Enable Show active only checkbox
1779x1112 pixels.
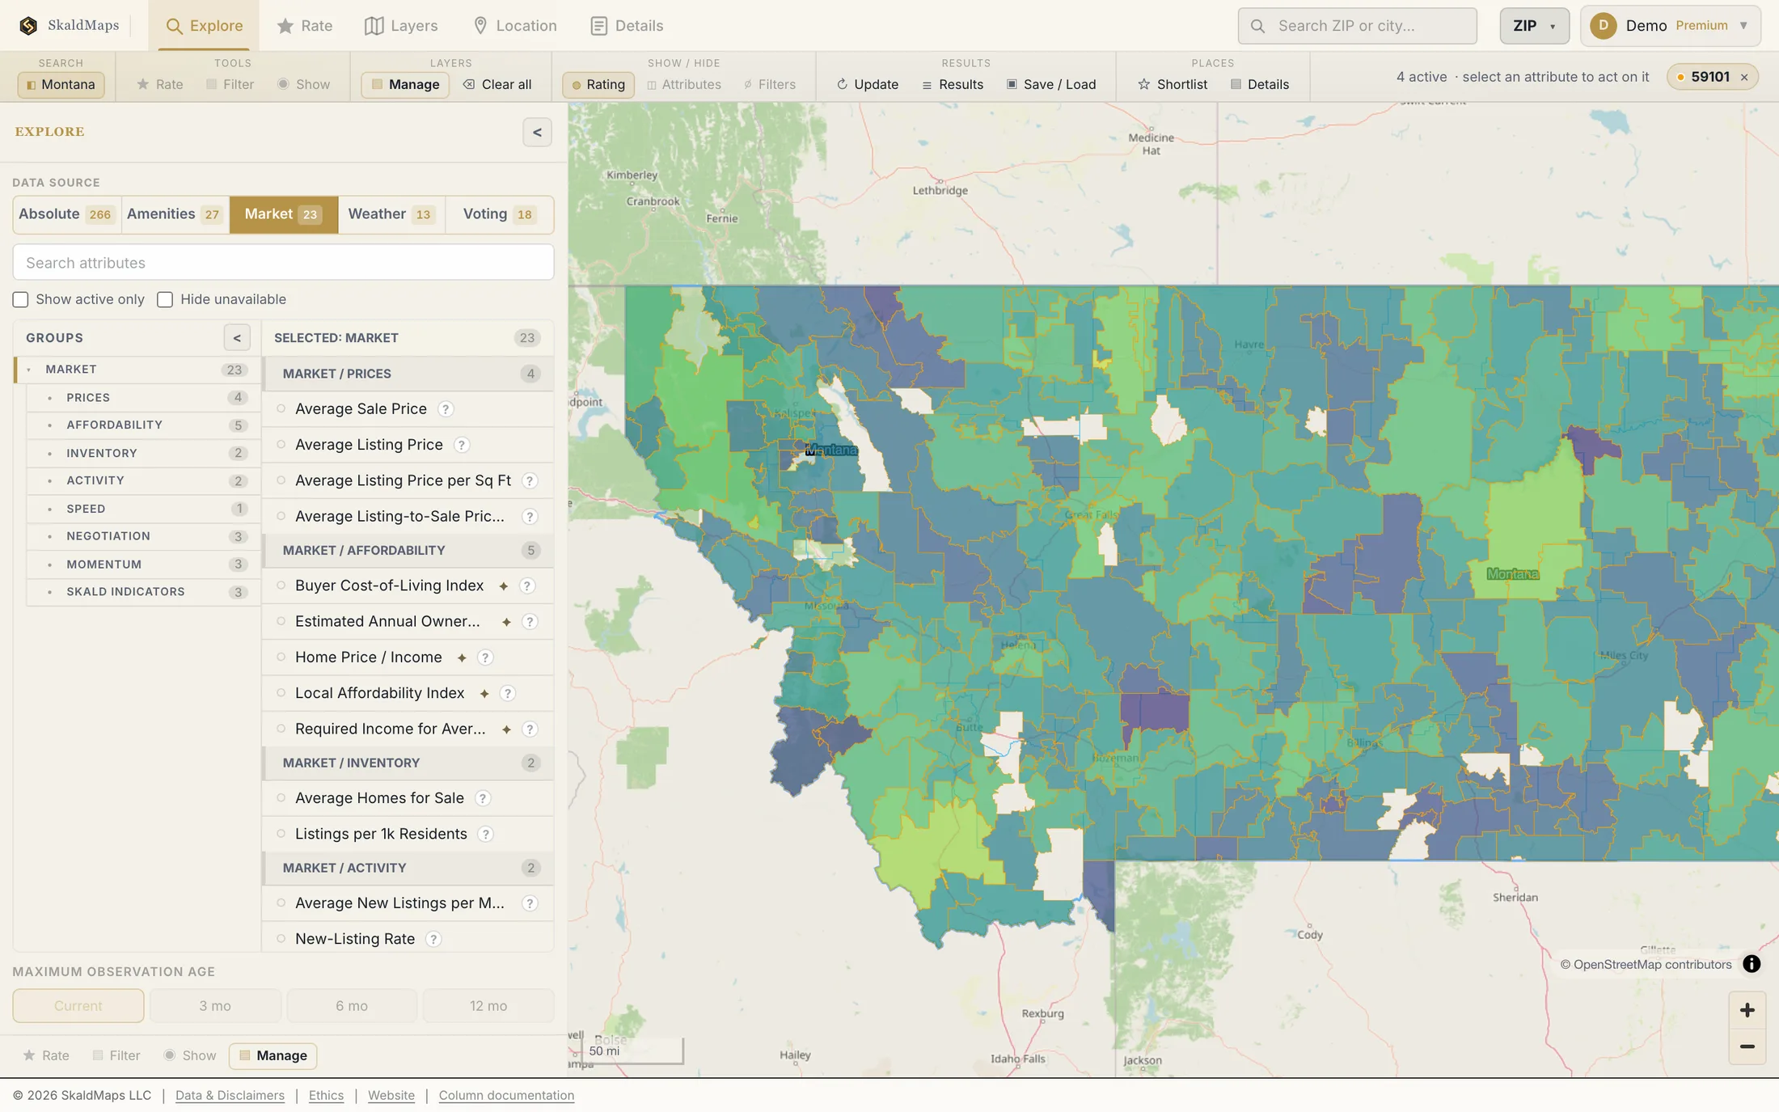[20, 300]
